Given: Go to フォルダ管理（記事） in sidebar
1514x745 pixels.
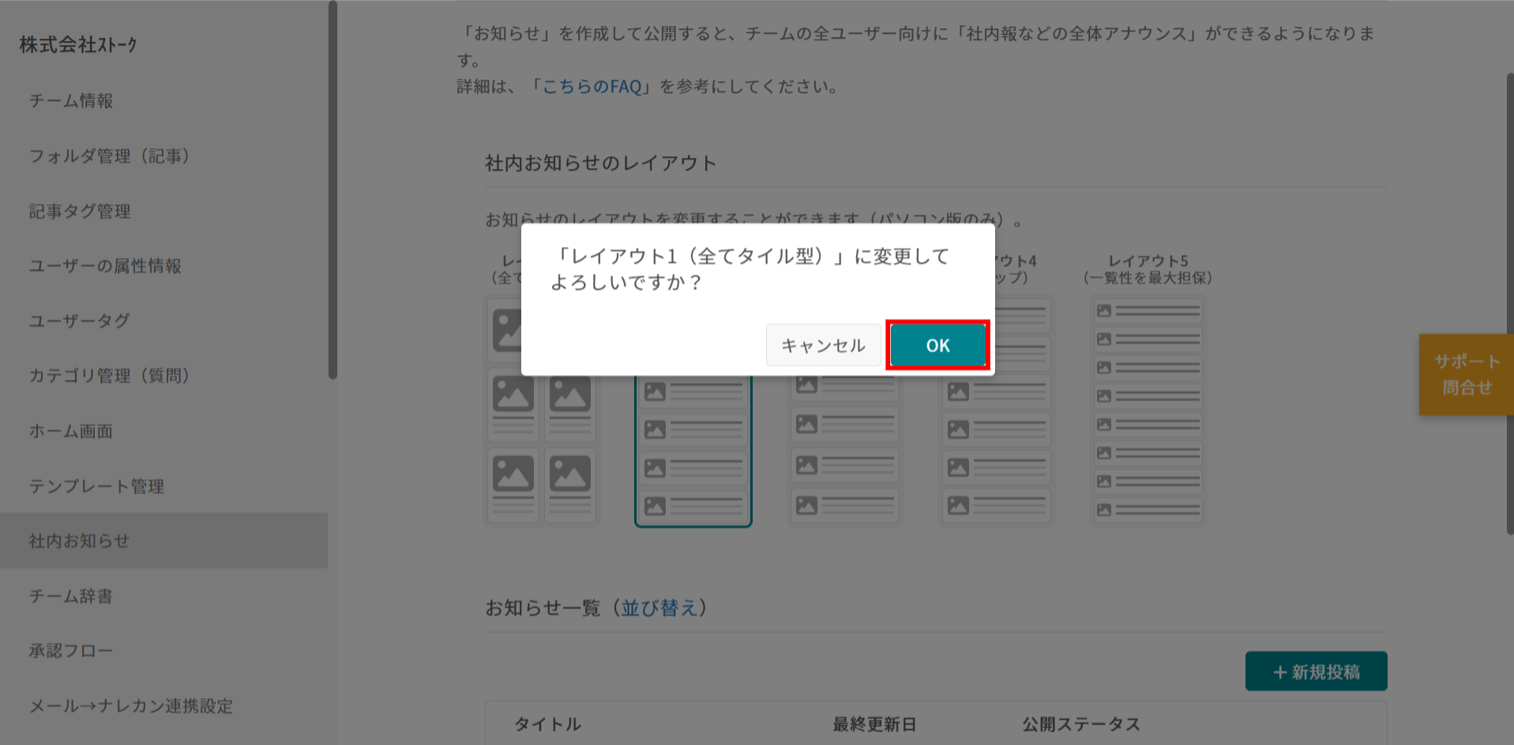Looking at the screenshot, I should (x=109, y=156).
